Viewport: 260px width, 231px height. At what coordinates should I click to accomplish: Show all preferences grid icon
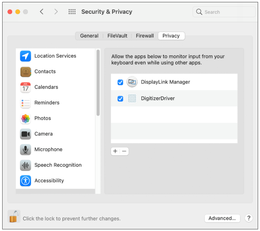click(72, 12)
